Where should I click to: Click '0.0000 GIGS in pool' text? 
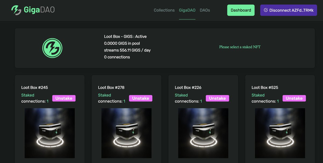tap(122, 43)
